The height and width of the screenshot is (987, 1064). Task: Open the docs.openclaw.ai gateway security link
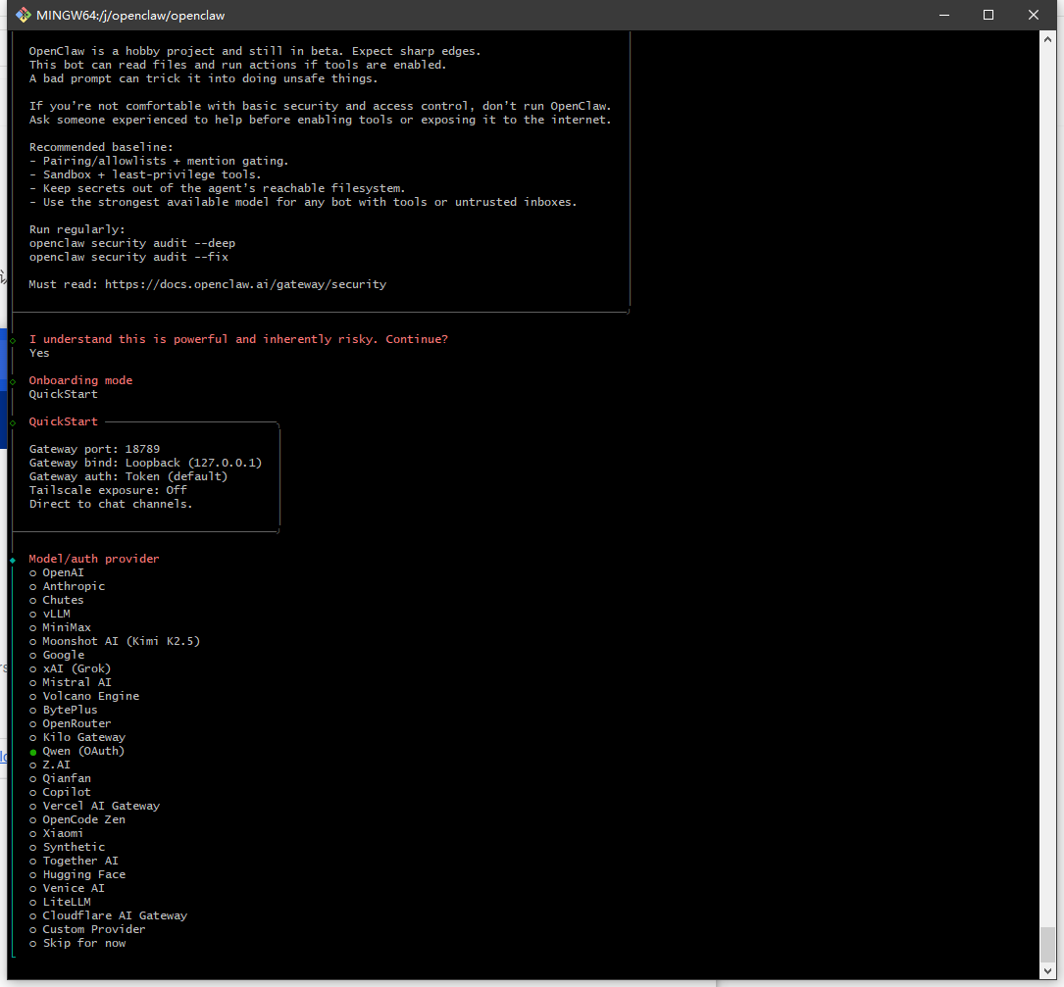coord(245,284)
